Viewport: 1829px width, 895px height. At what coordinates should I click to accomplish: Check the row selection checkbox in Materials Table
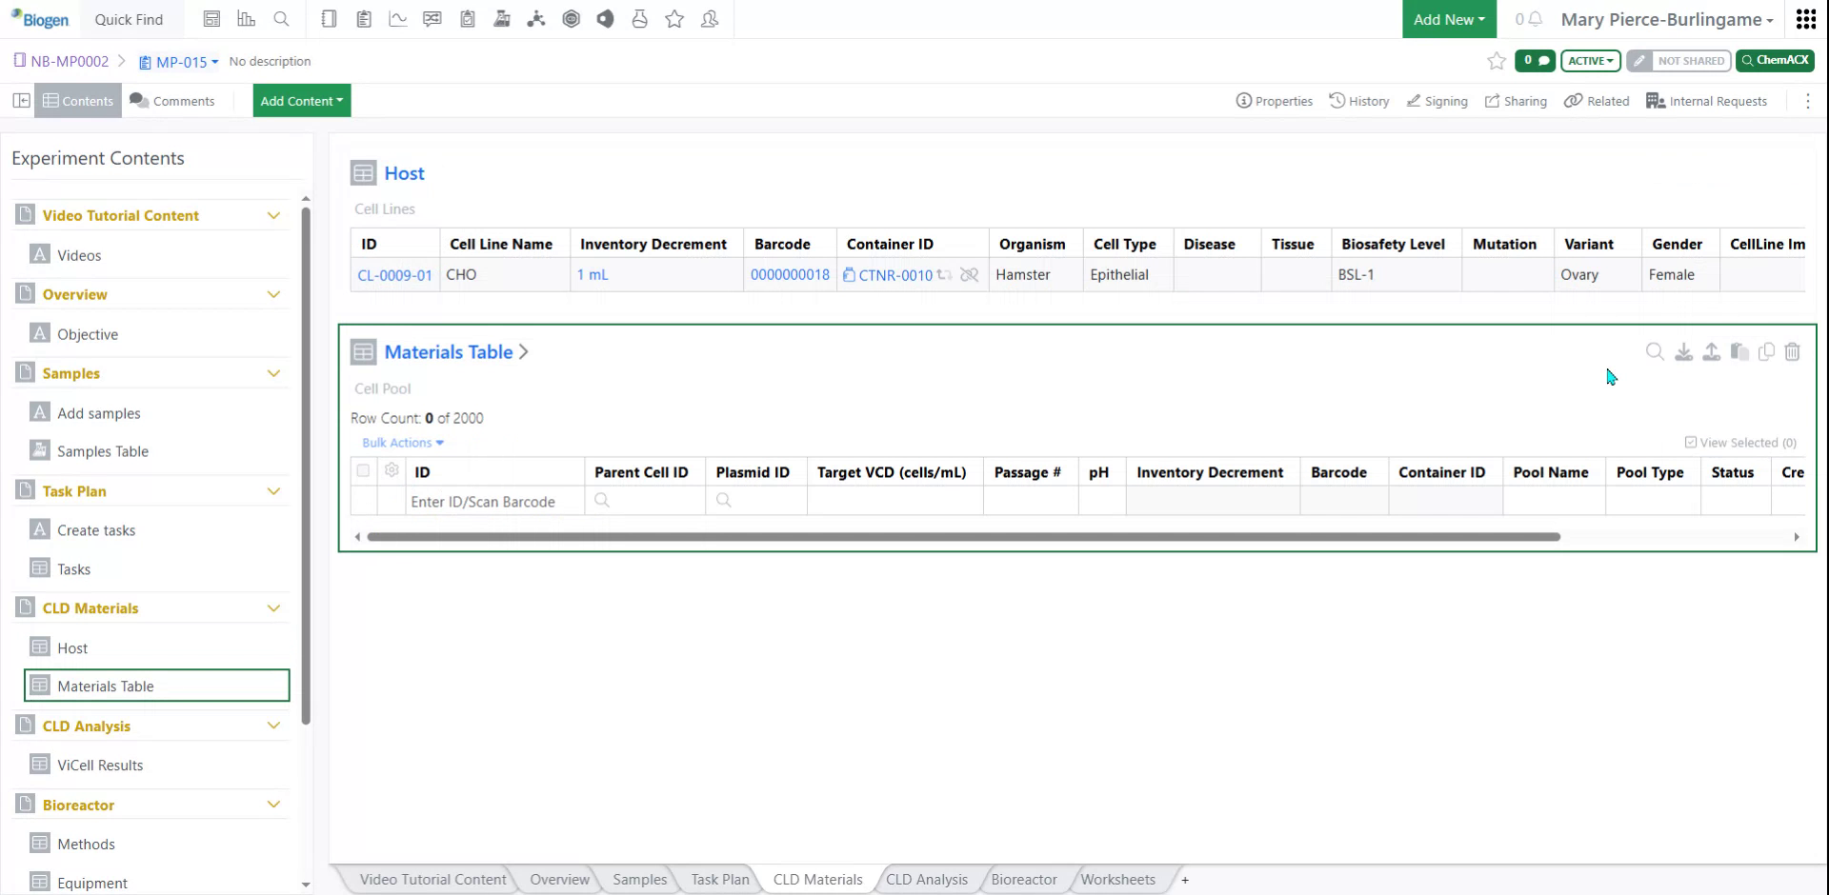[x=363, y=470]
